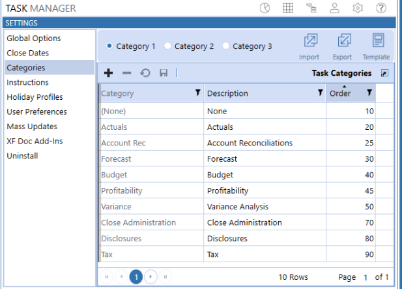The image size is (402, 289).
Task: Select the Category 1 radio button
Action: coord(109,46)
